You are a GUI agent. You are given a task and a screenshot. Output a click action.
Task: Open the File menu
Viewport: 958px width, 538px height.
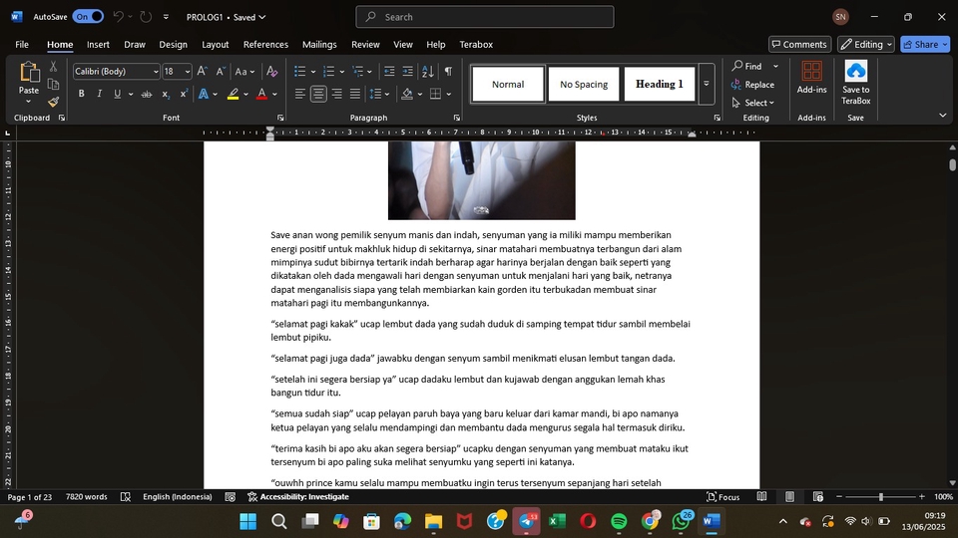point(22,45)
